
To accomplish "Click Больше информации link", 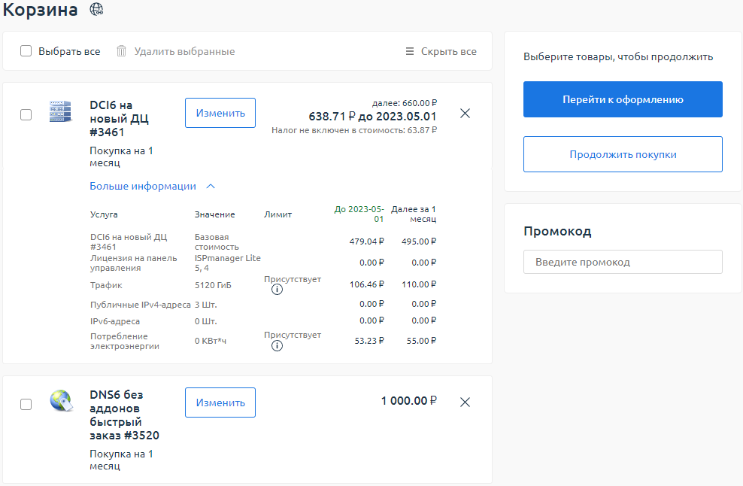I will point(143,187).
